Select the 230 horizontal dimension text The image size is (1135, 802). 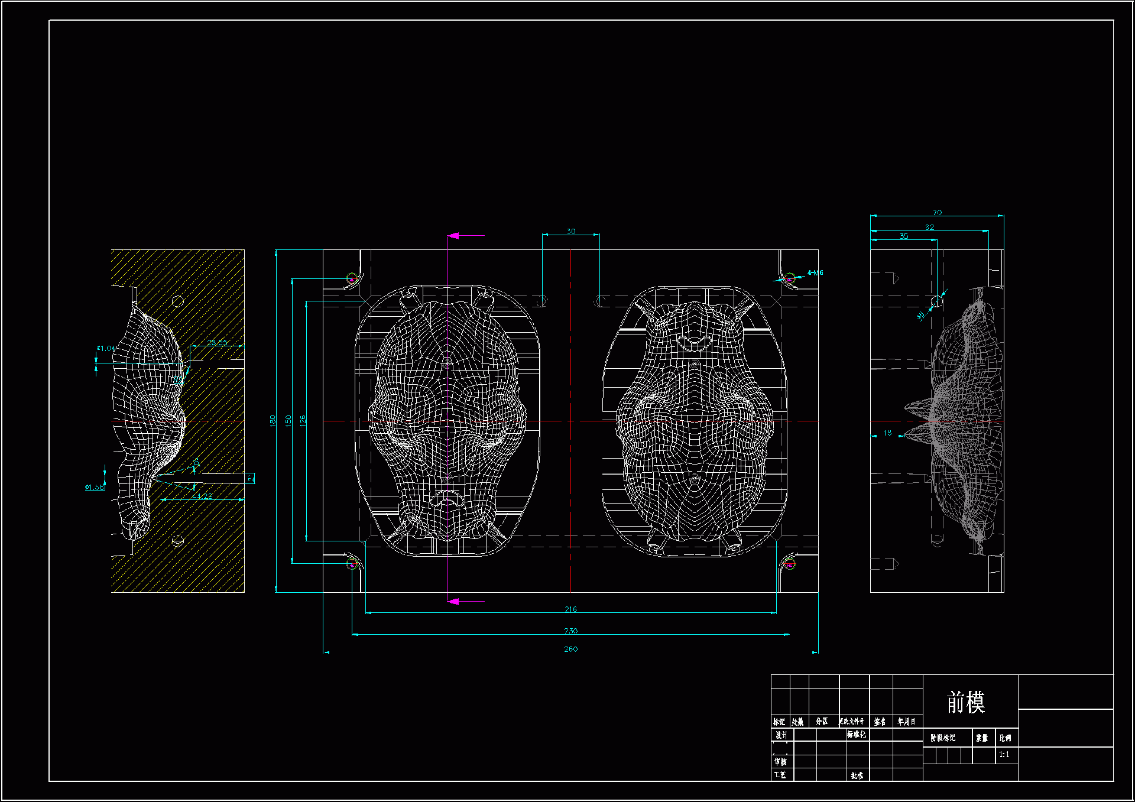[570, 631]
